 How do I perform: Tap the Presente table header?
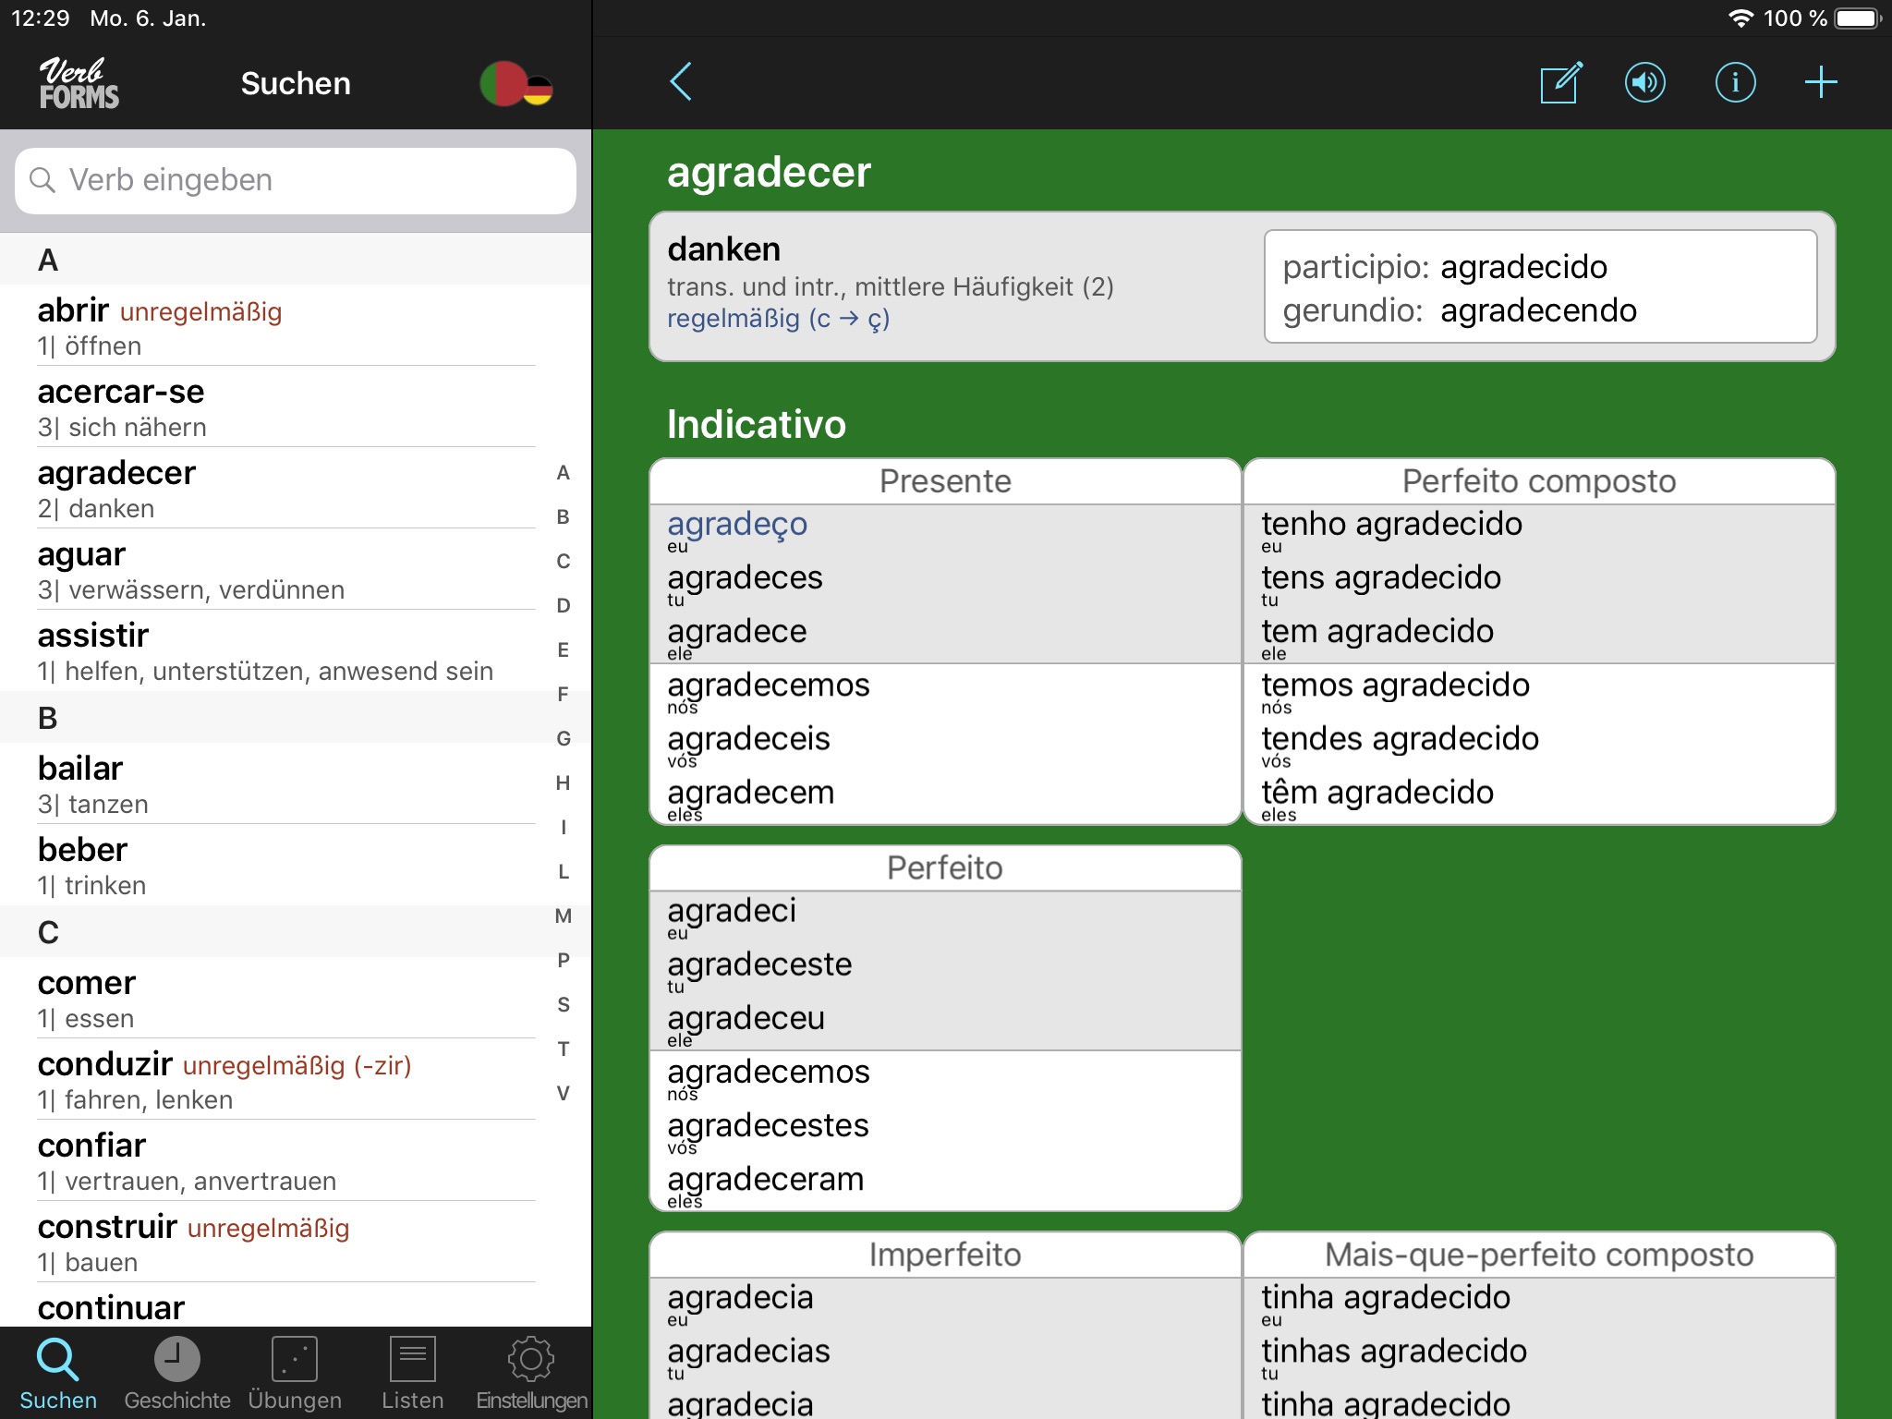coord(945,481)
